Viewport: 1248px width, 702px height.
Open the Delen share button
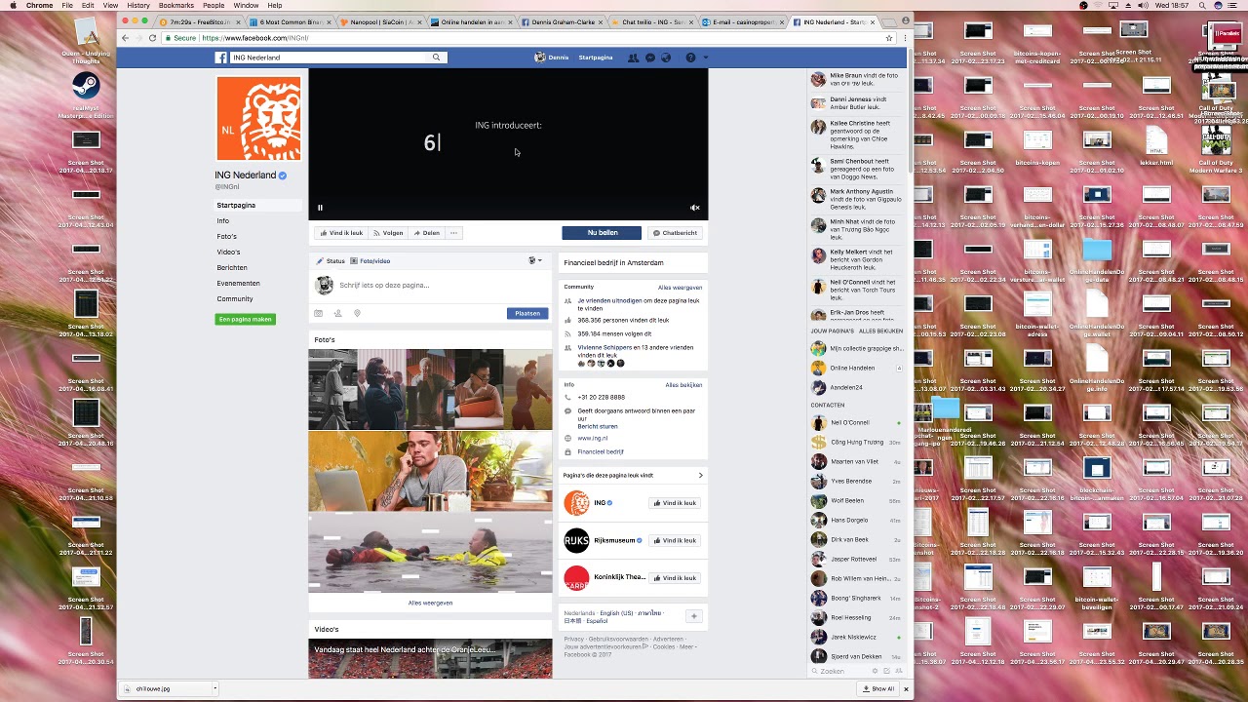pyautogui.click(x=426, y=233)
